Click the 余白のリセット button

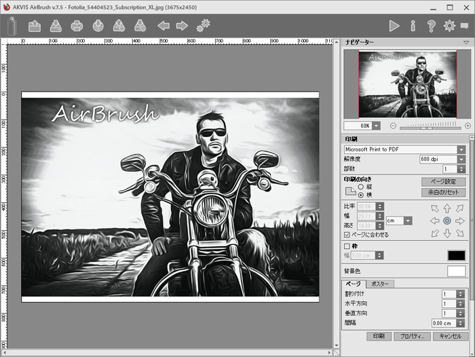pyautogui.click(x=444, y=192)
